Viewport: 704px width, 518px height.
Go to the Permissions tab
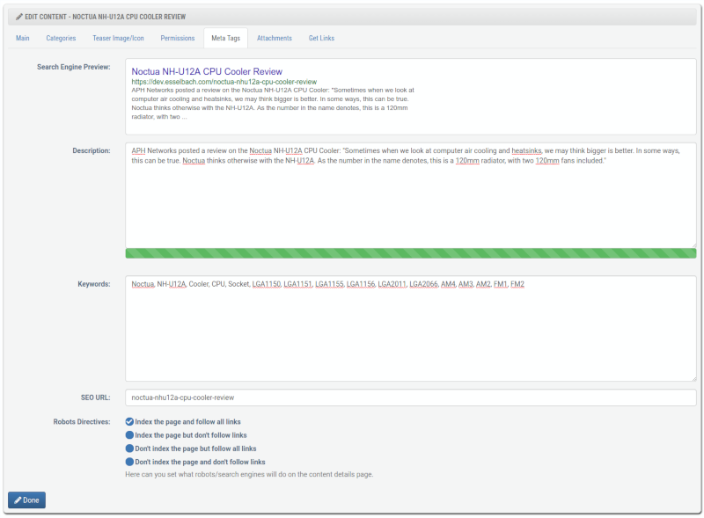[178, 38]
